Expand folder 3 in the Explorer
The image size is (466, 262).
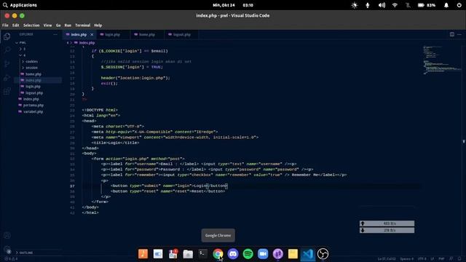[23, 49]
